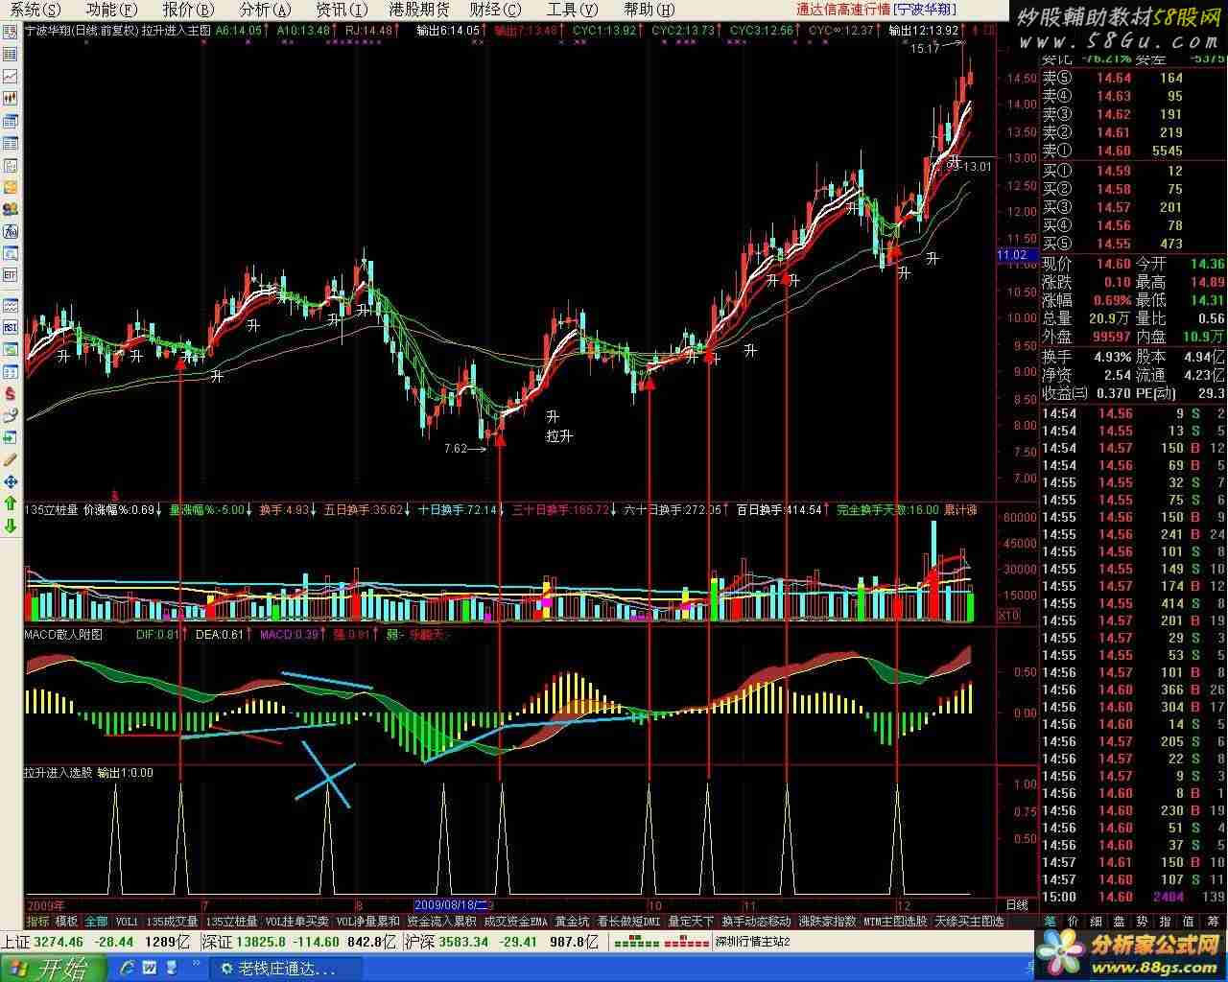Switch to 资金流入累积 indicator tab
The height and width of the screenshot is (982, 1228).
point(441,921)
